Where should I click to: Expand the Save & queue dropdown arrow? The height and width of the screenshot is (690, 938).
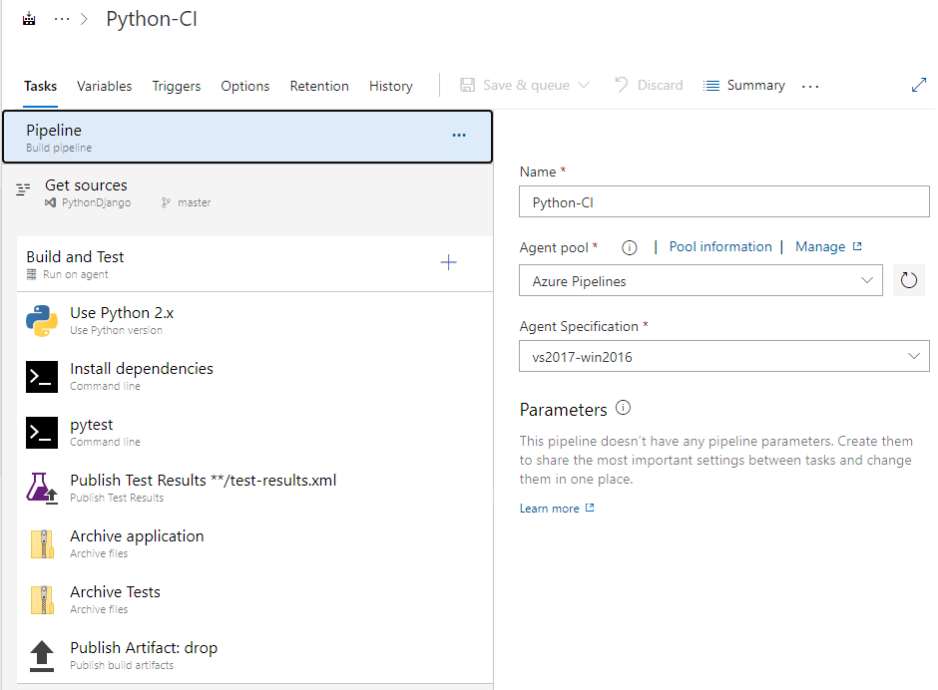[x=584, y=85]
